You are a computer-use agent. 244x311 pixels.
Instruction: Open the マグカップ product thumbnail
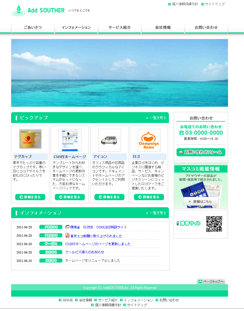pos(30,139)
